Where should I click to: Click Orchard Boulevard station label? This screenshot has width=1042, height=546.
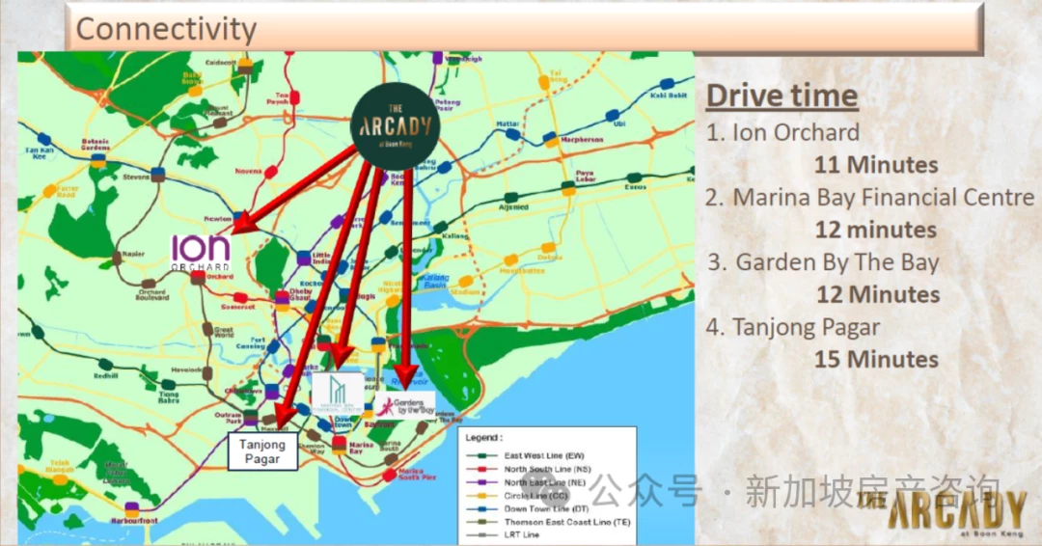(x=152, y=295)
